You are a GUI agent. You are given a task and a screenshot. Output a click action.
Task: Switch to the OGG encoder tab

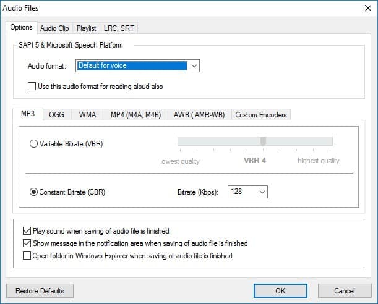point(57,114)
